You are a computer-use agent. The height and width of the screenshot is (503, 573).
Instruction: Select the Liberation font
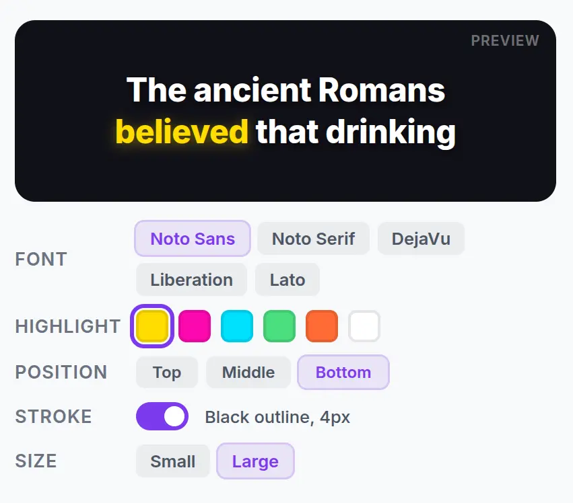click(x=191, y=280)
